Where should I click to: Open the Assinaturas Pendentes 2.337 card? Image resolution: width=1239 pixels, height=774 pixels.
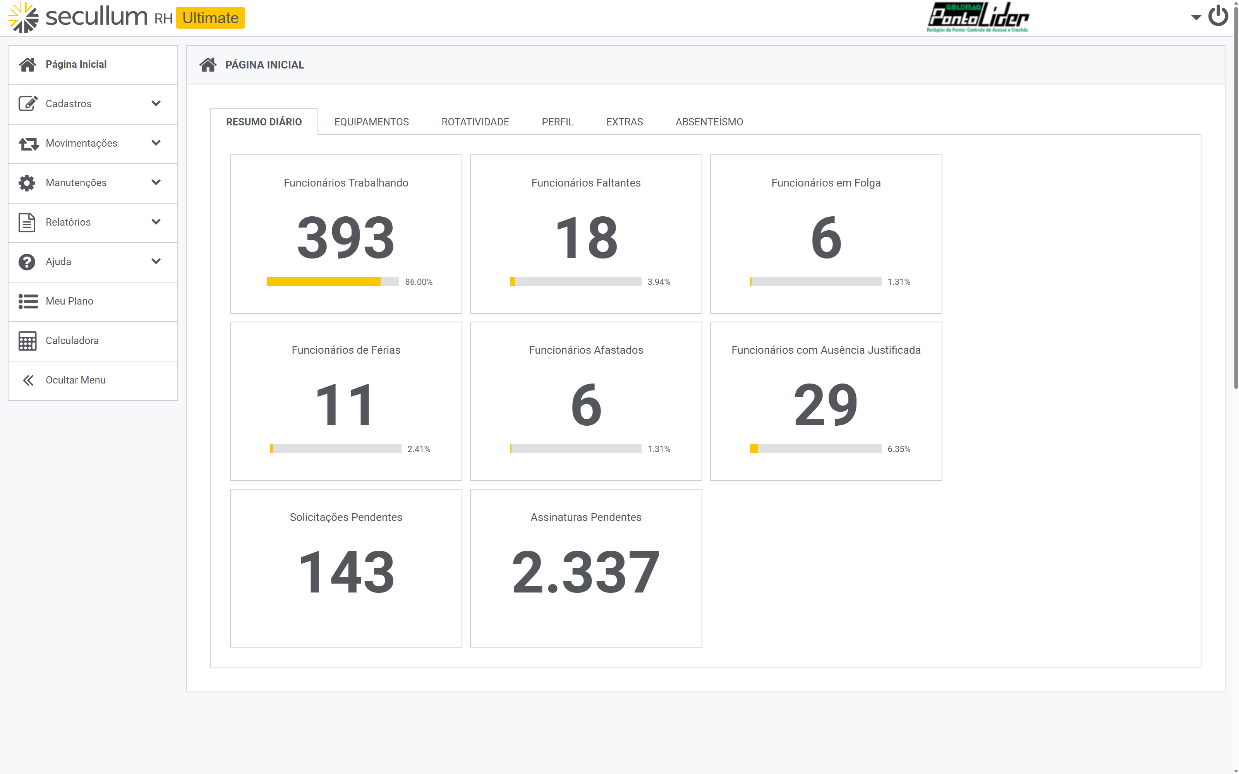click(586, 569)
